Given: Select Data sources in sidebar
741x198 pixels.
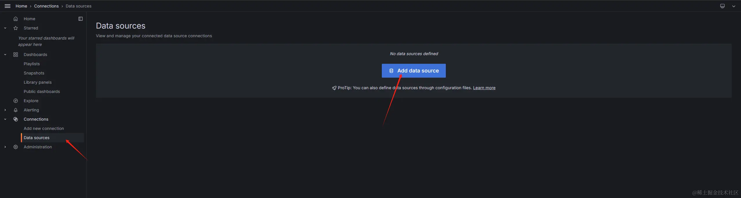Looking at the screenshot, I should (x=52, y=138).
